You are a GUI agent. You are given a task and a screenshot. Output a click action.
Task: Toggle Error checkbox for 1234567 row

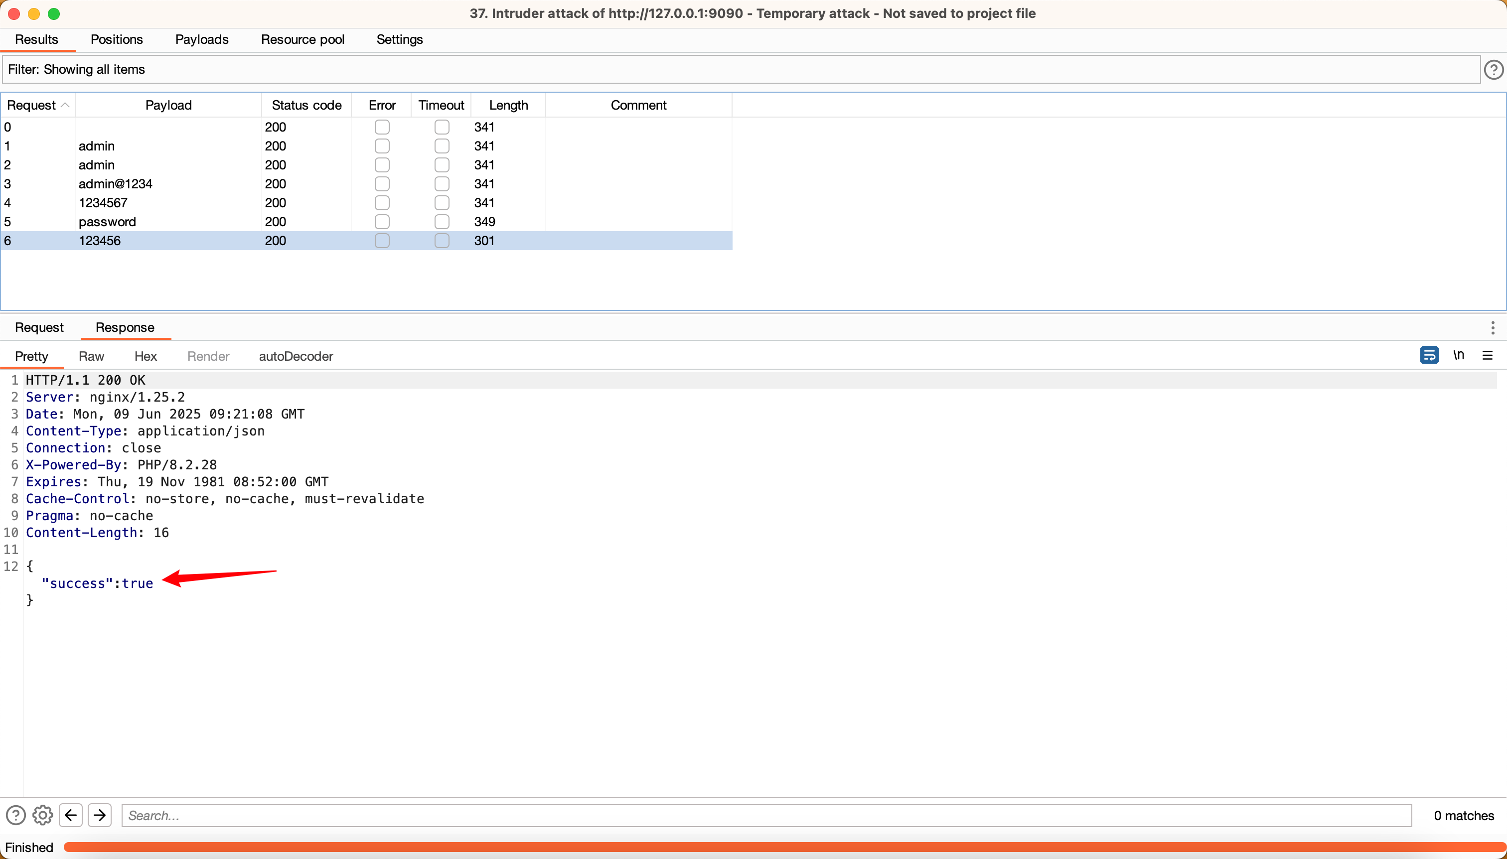pos(382,202)
